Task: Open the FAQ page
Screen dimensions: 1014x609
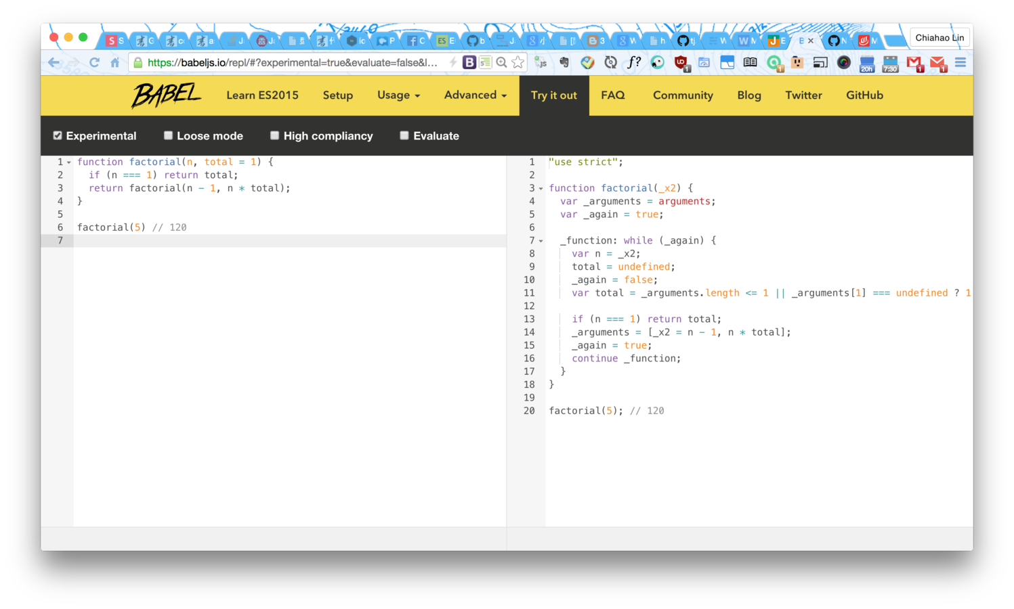Action: pos(612,95)
